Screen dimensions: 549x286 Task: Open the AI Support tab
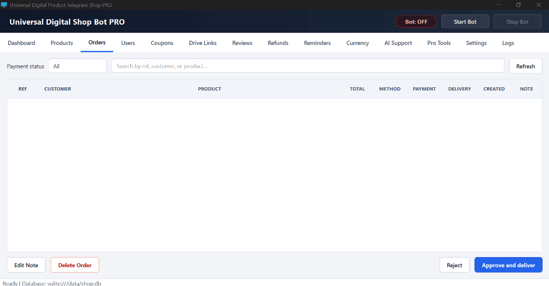click(398, 43)
